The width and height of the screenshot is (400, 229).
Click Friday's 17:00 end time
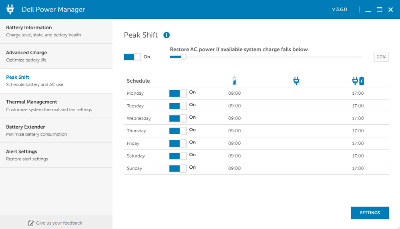point(358,143)
